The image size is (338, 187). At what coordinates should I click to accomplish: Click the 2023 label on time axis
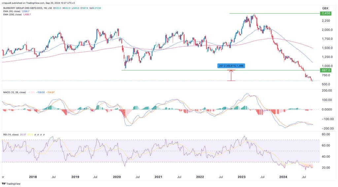coord(242,176)
